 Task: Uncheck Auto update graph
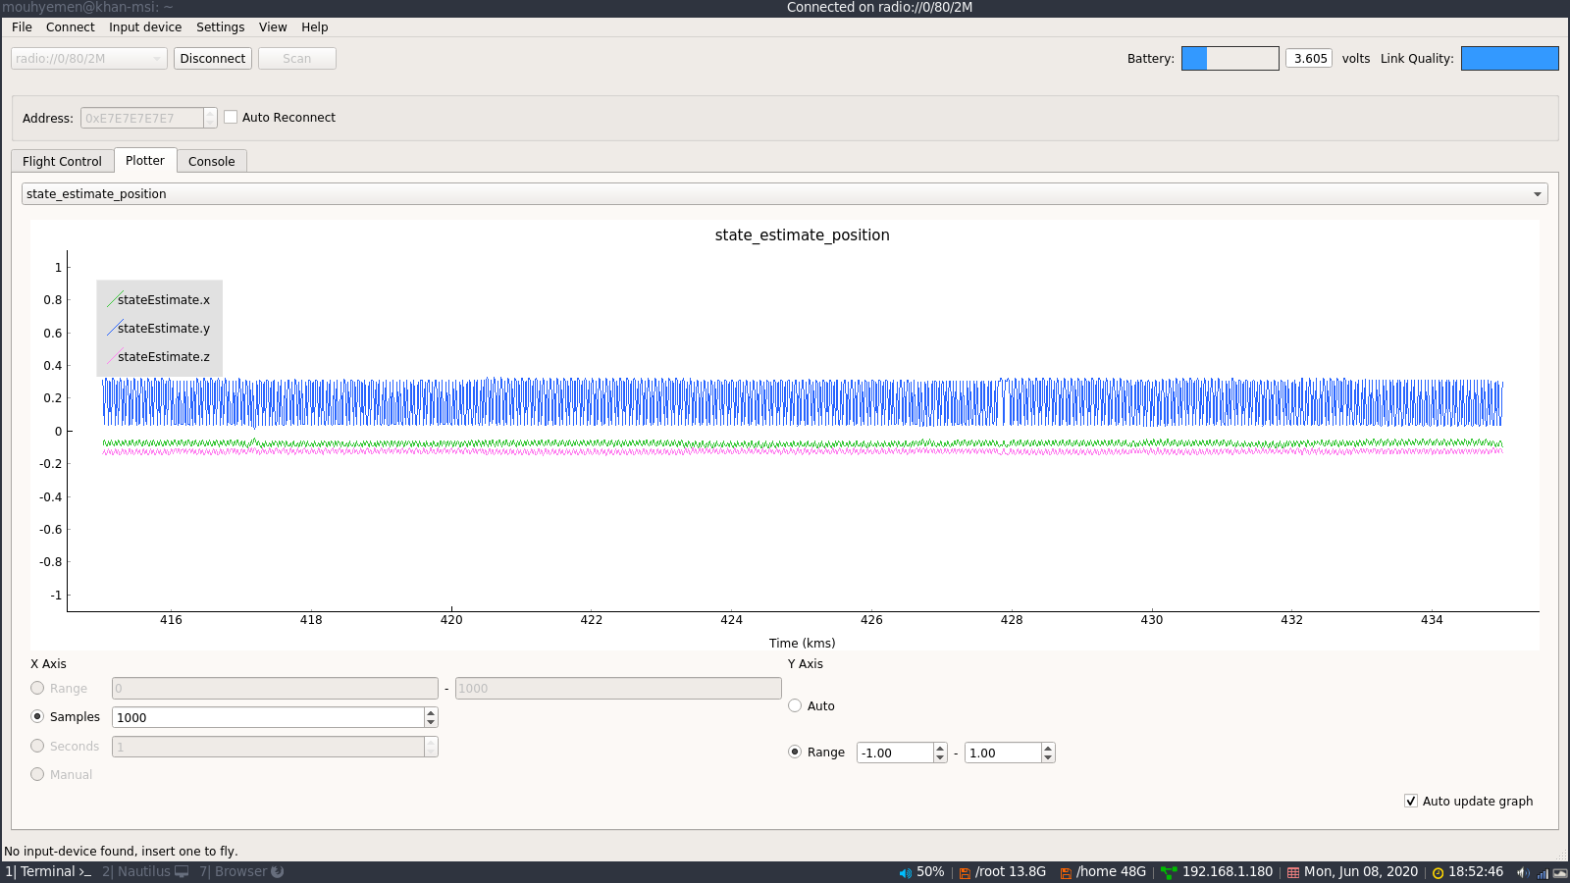[1411, 801]
